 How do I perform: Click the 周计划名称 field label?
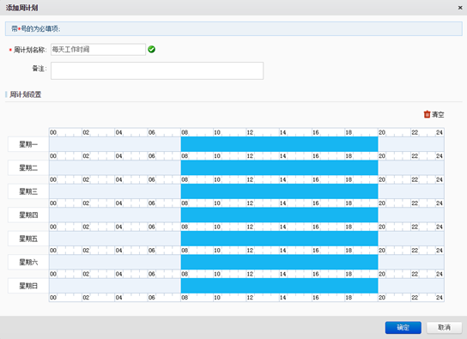coord(30,50)
